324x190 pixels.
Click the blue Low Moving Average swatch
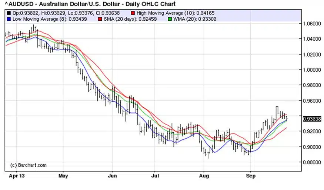(x=9, y=18)
